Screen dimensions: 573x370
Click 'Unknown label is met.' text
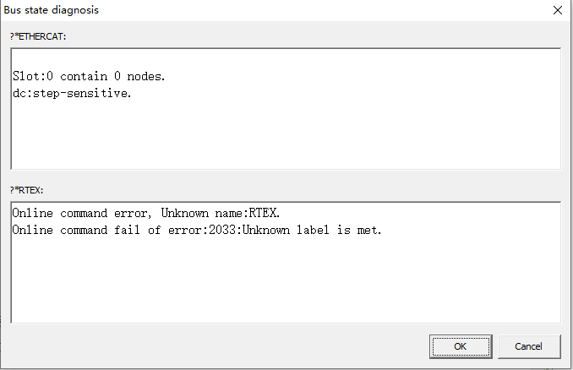coord(312,230)
